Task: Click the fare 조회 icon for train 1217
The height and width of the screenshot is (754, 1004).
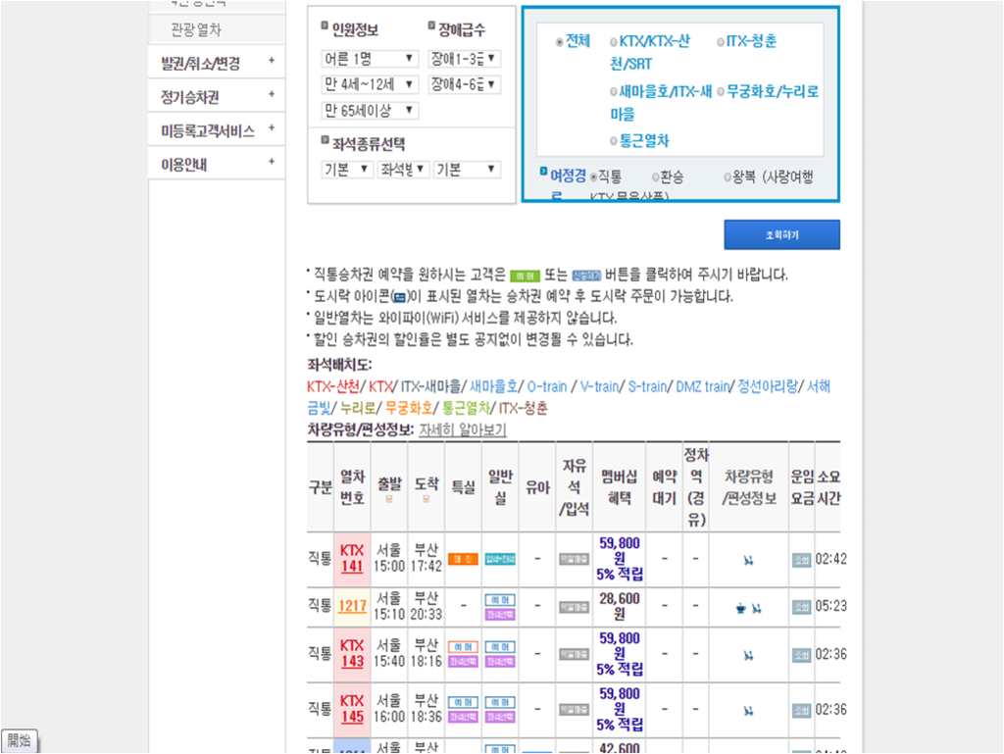Action: pos(801,607)
